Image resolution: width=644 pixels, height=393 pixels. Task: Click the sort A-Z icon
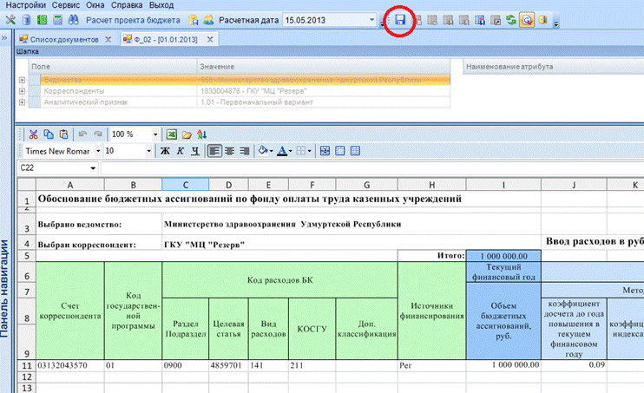[201, 134]
